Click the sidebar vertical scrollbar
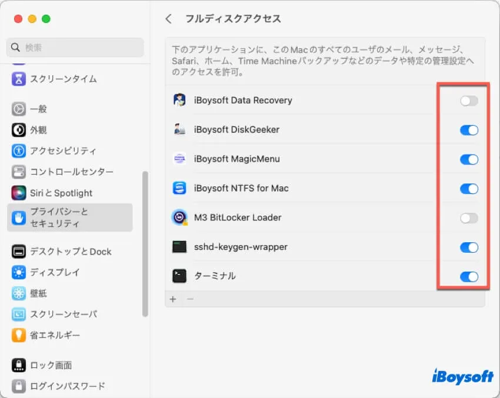Screen dimensions: 500x398 coord(145,244)
